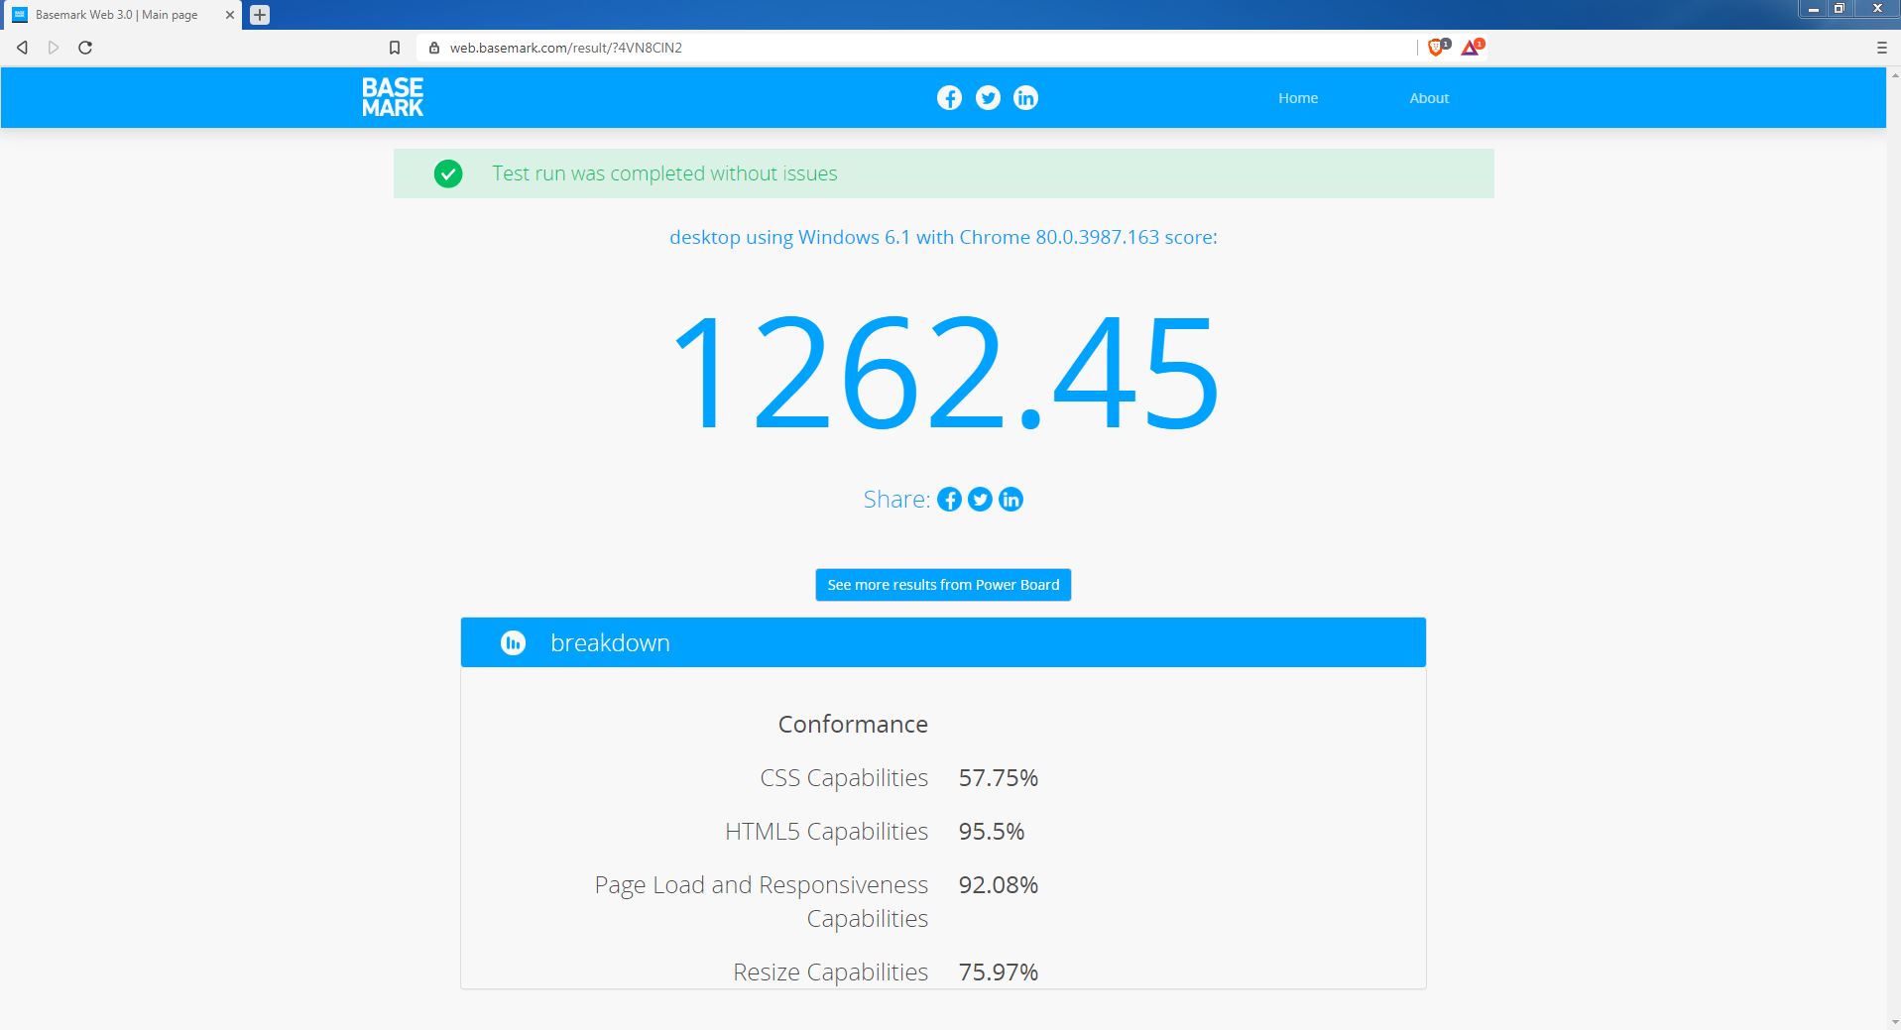Open a new browser tab
This screenshot has width=1901, height=1030.
pos(260,15)
